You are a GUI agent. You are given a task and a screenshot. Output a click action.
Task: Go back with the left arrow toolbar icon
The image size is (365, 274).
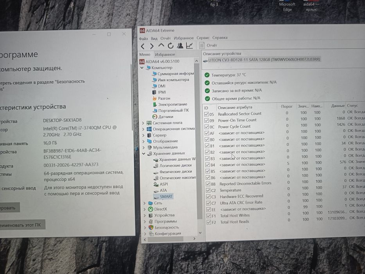[143, 46]
